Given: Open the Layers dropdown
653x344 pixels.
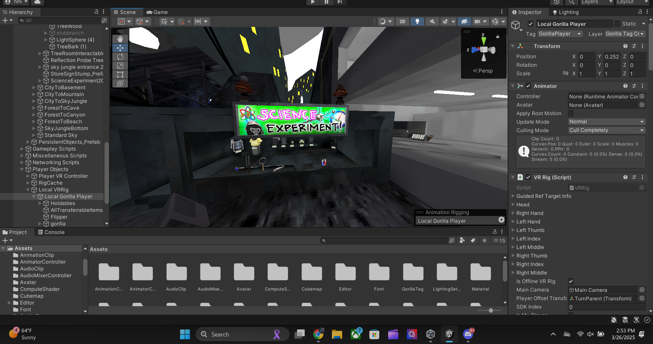Looking at the screenshot, I should (x=596, y=2).
